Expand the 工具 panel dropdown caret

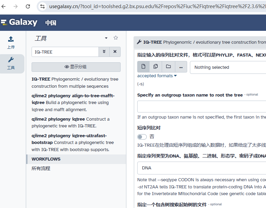[x=106, y=38]
